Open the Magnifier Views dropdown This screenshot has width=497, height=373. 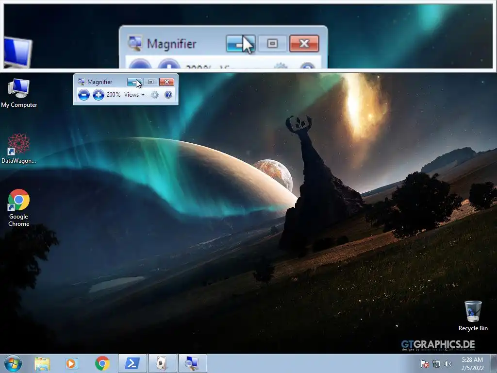click(134, 95)
